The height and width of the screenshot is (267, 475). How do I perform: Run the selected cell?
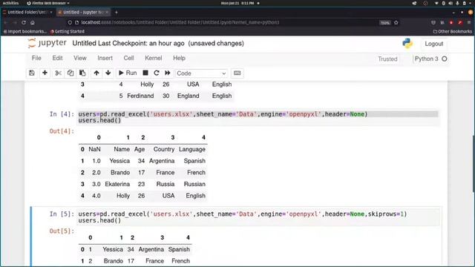click(128, 73)
